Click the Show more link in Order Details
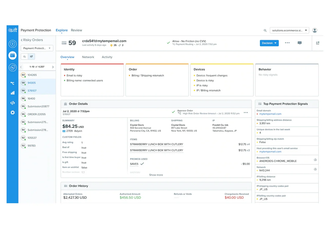The width and height of the screenshot is (330, 247). point(156,175)
